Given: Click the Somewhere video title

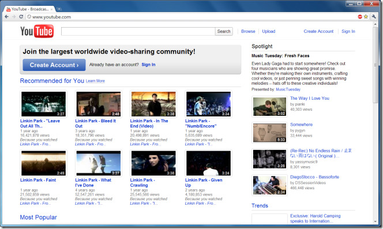Looking at the screenshot, I should tap(302, 125).
